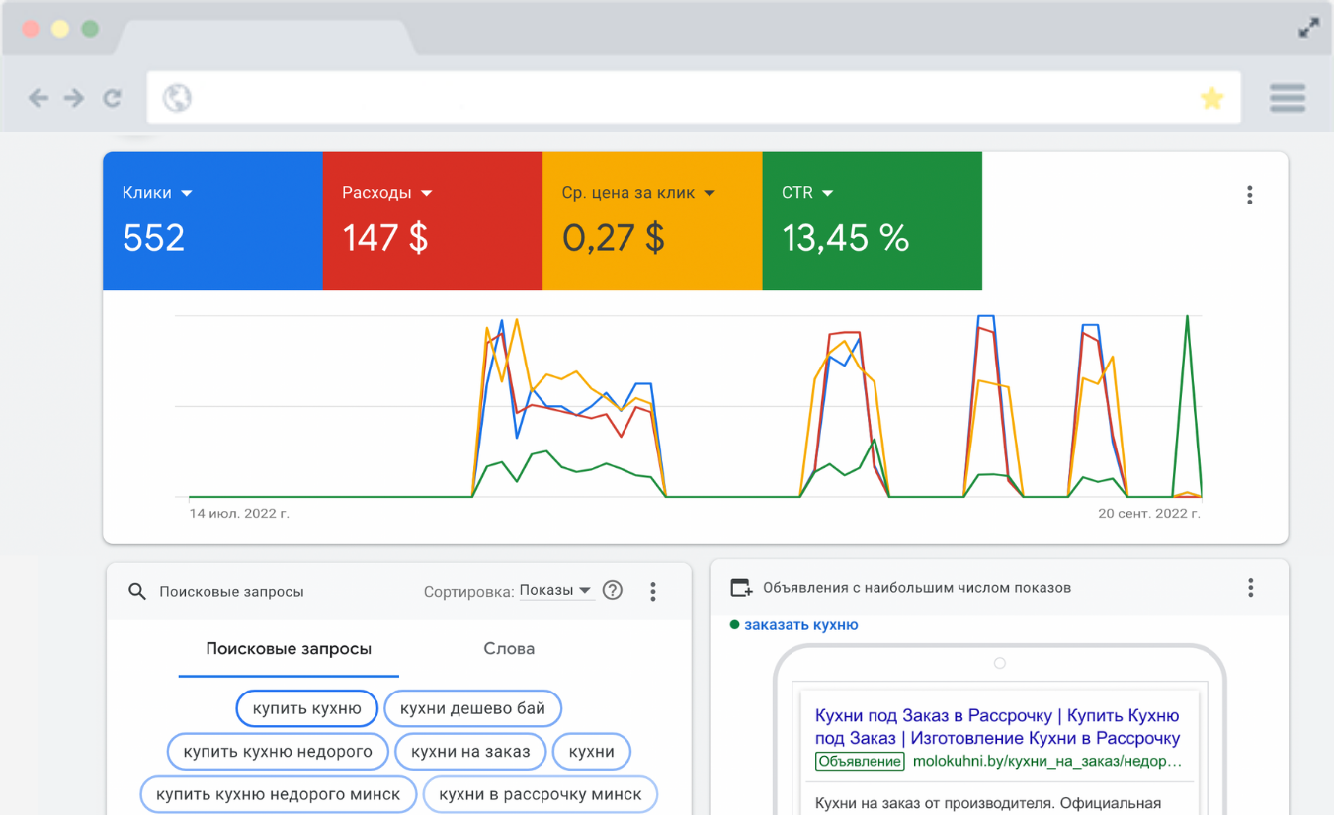Open the заказать кухню ad group link
1334x815 pixels.
[801, 624]
